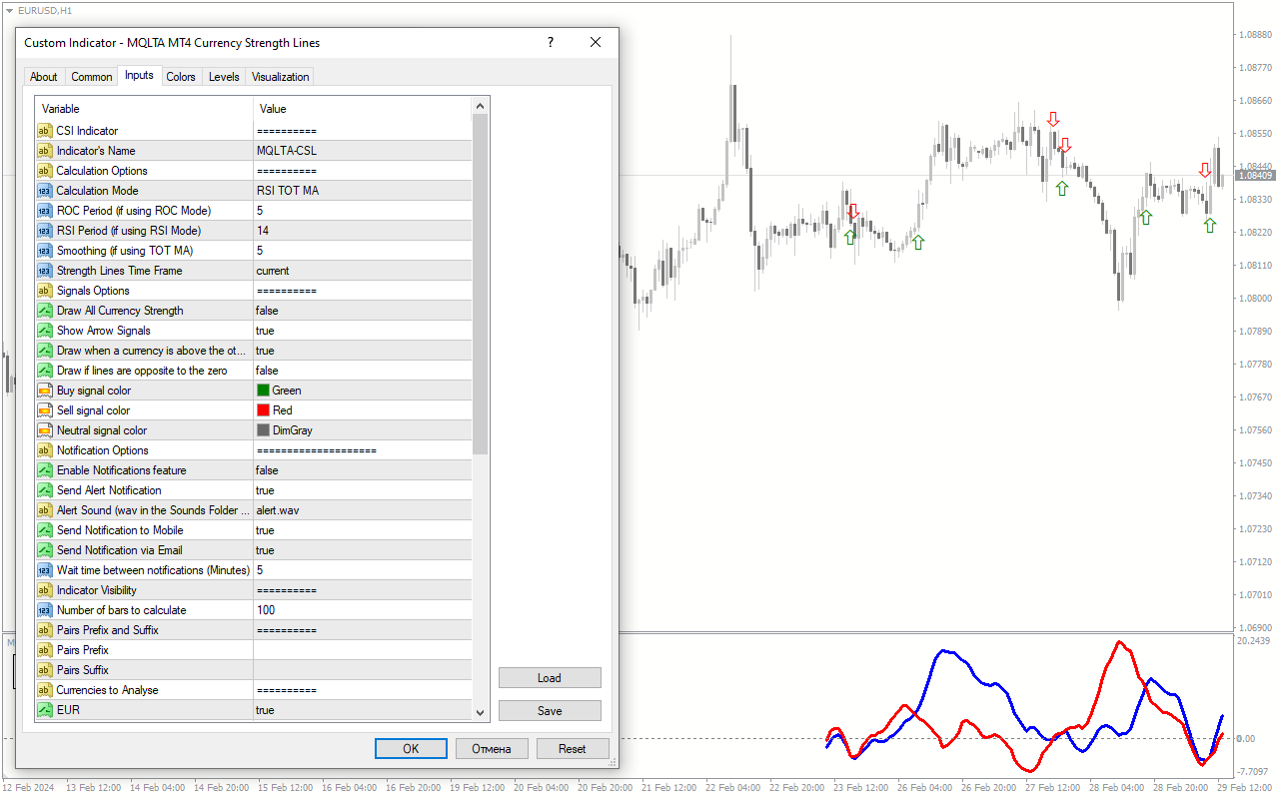
Task: Open the Calculation Mode RSI TOT MA value
Action: (362, 191)
